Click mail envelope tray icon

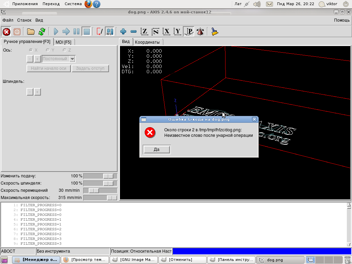(269, 4)
